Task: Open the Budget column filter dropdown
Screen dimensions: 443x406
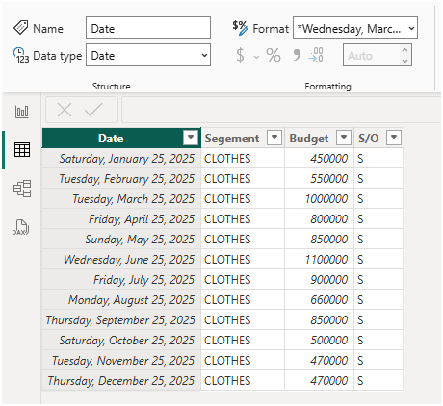Action: (x=344, y=138)
